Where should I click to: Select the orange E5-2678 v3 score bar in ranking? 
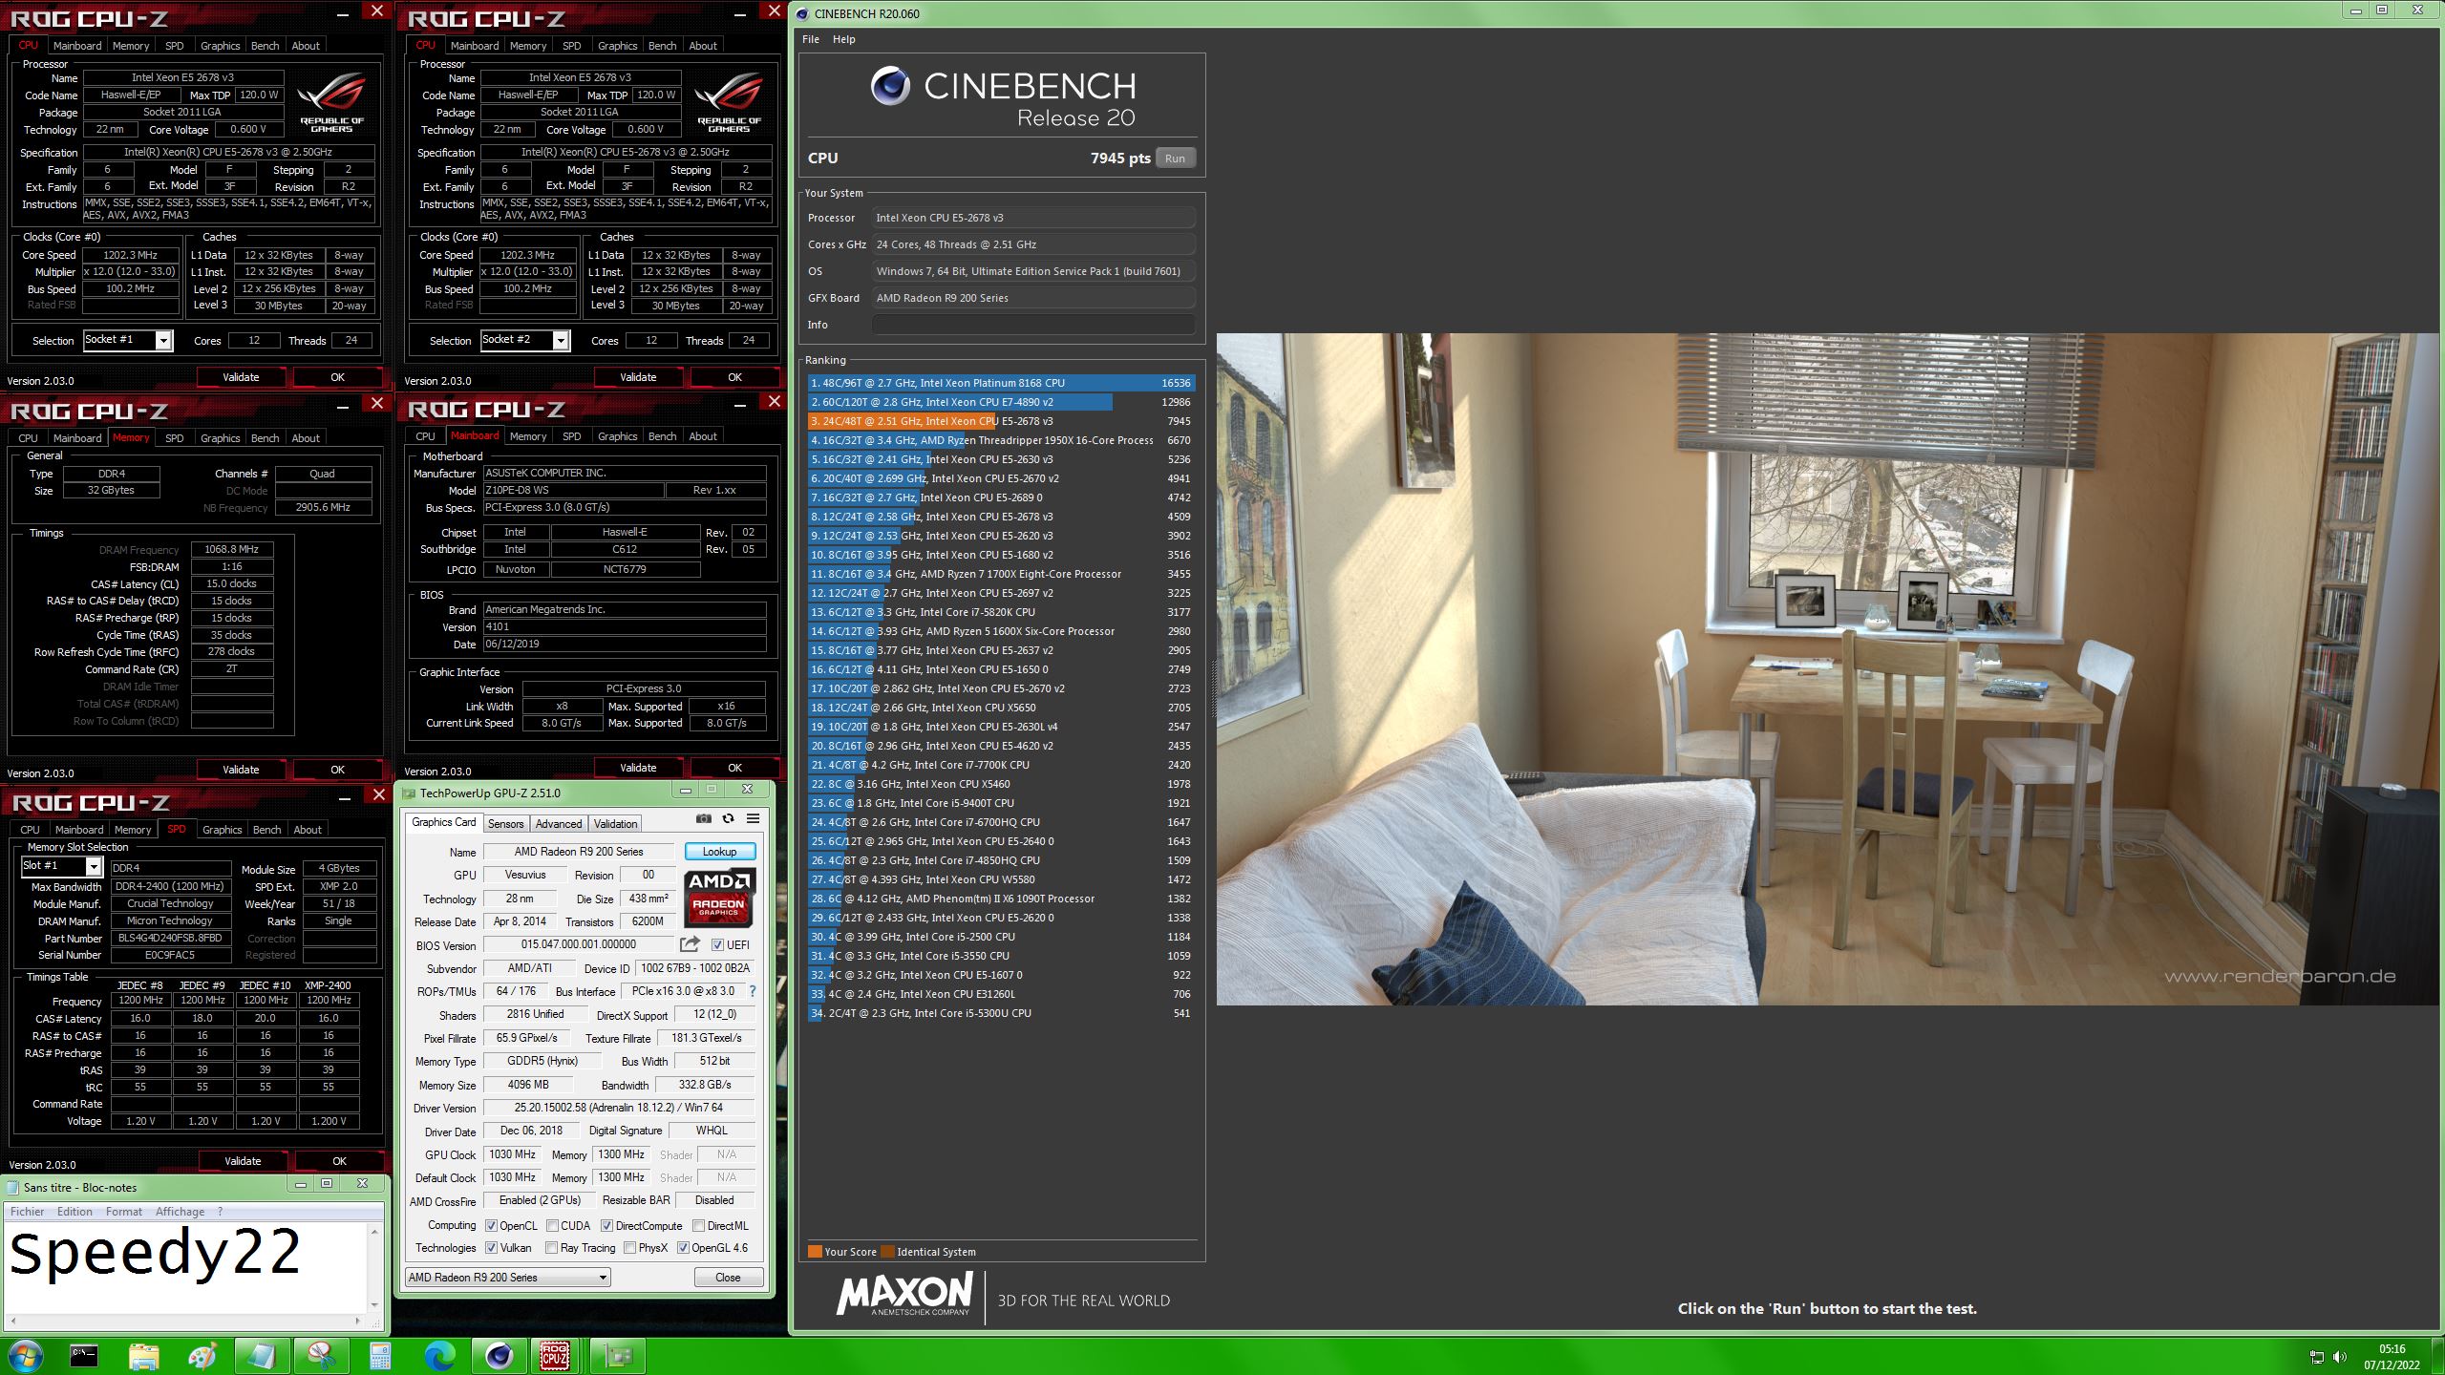click(903, 421)
